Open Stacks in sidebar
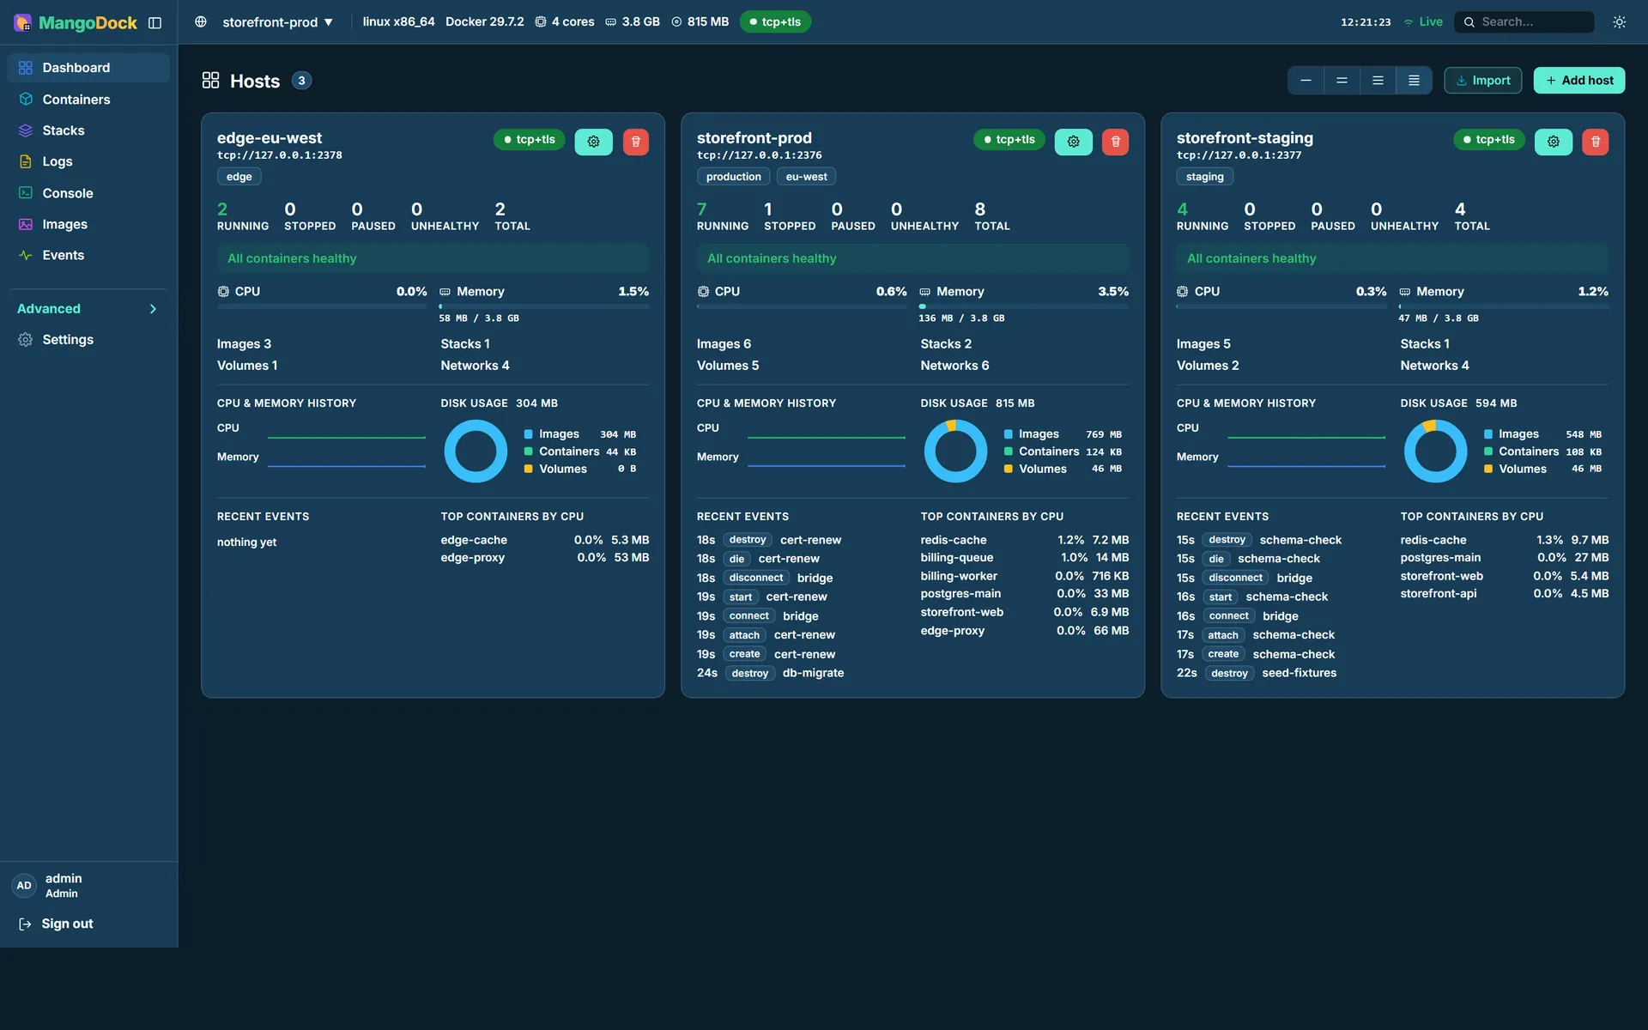The height and width of the screenshot is (1030, 1648). click(x=88, y=130)
